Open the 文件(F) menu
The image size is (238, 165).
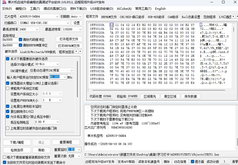click(x=7, y=9)
